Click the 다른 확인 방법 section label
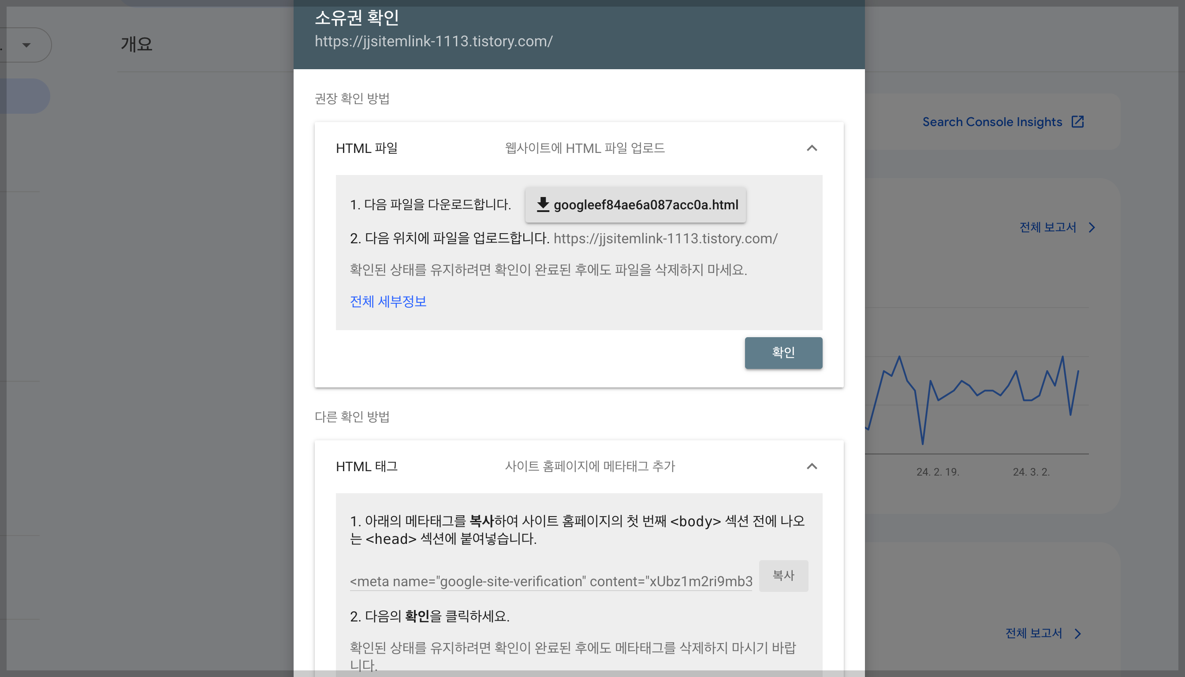This screenshot has width=1185, height=677. (x=352, y=417)
